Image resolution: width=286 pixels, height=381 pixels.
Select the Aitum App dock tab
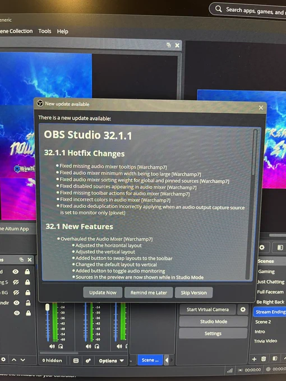[x=15, y=229]
